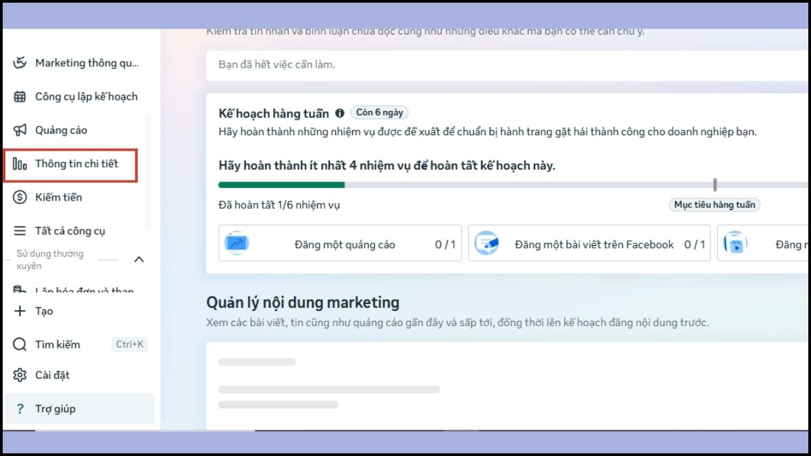Click the info icon beside Kế hoạch hàng tuần
The width and height of the screenshot is (811, 456).
tap(339, 113)
